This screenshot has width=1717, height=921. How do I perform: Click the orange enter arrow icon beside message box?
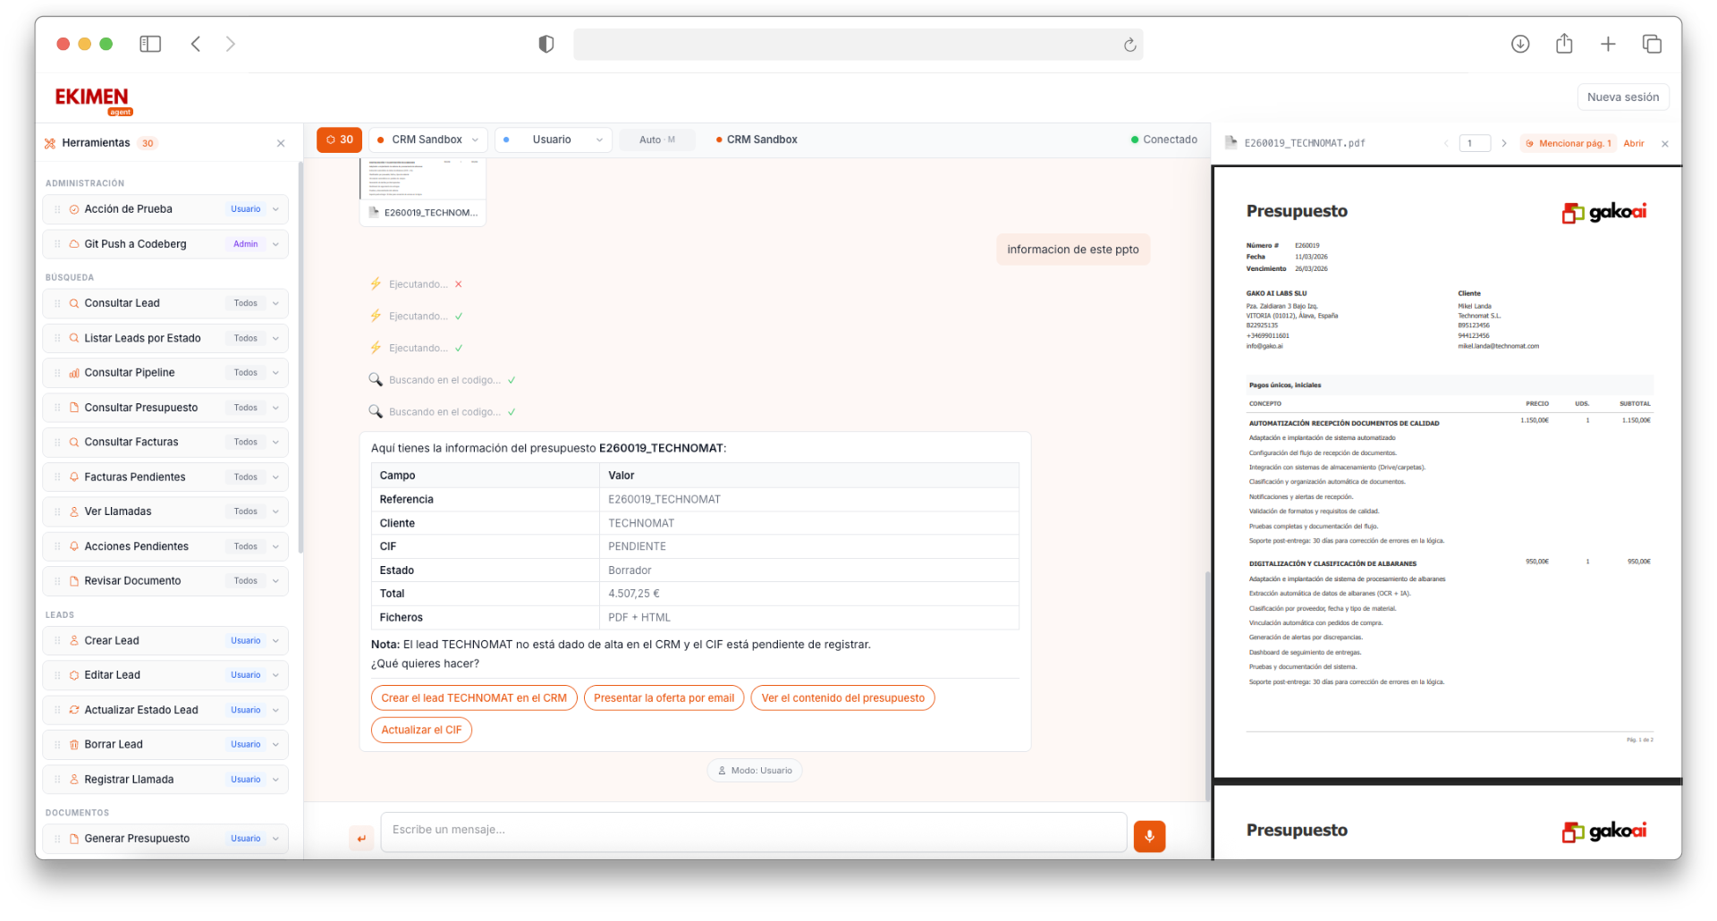[361, 838]
